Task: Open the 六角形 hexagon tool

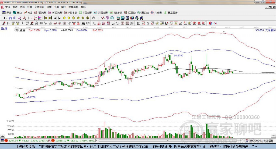Action: (x=156, y=13)
